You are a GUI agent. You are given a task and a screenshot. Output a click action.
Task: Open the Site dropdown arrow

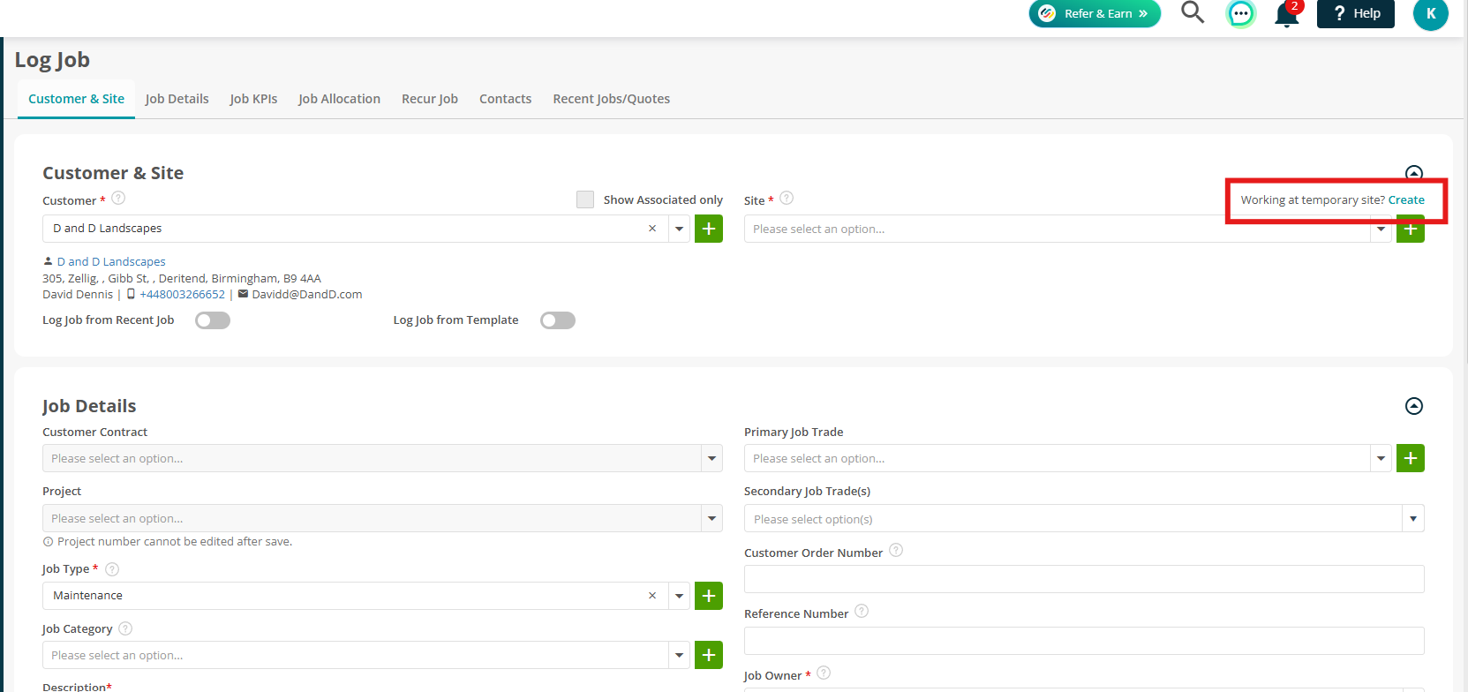1381,230
